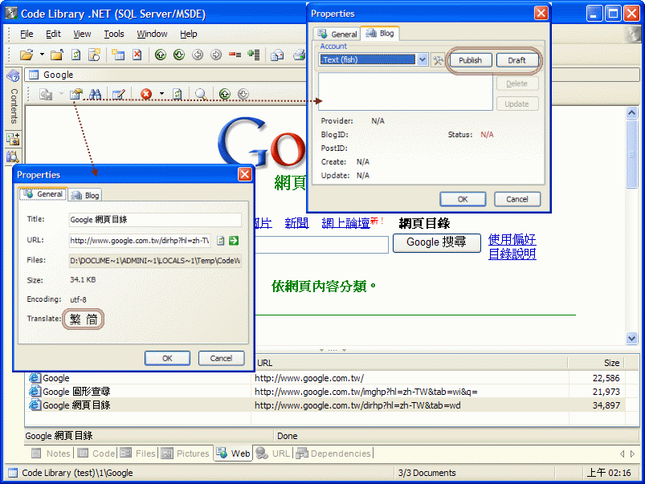Click Cancel in the Blog Properties dialog
Screen dimensions: 645x484
tap(517, 199)
